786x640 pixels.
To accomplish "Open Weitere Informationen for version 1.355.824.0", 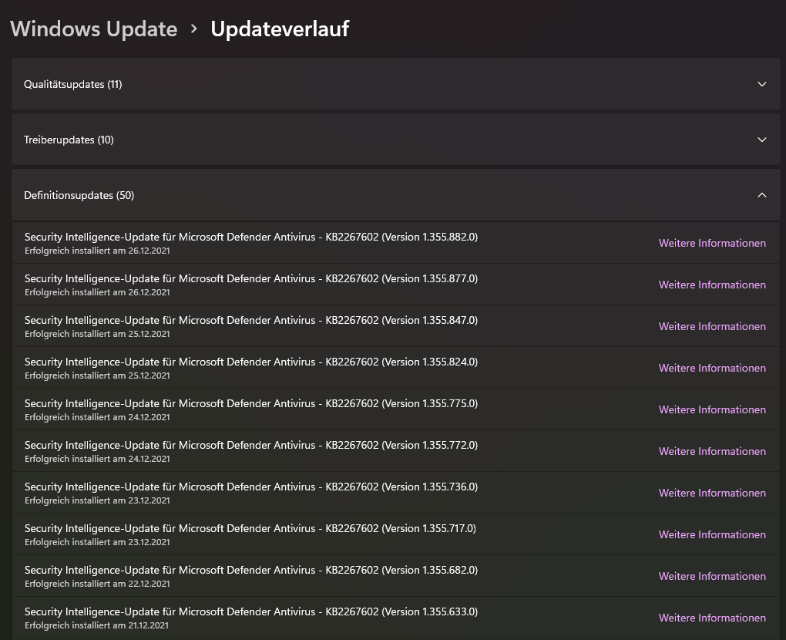I will click(712, 368).
